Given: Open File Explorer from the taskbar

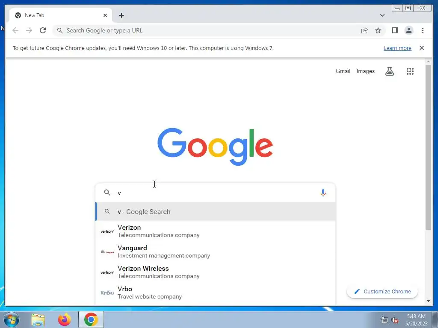Looking at the screenshot, I should tap(38, 319).
